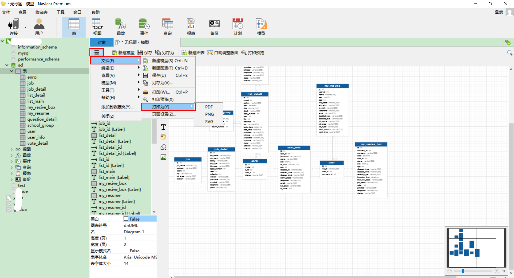Viewport: 514px width, 278px height.
Task: Select the user_info table in tree
Action: pyautogui.click(x=36, y=137)
